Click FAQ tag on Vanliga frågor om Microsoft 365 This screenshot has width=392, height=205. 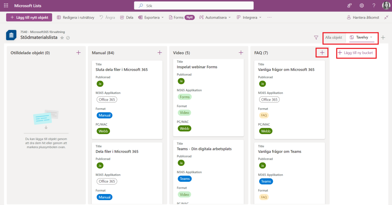(x=264, y=115)
